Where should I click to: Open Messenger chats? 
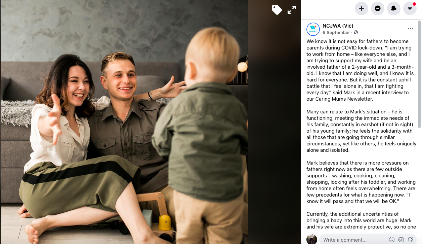[378, 8]
